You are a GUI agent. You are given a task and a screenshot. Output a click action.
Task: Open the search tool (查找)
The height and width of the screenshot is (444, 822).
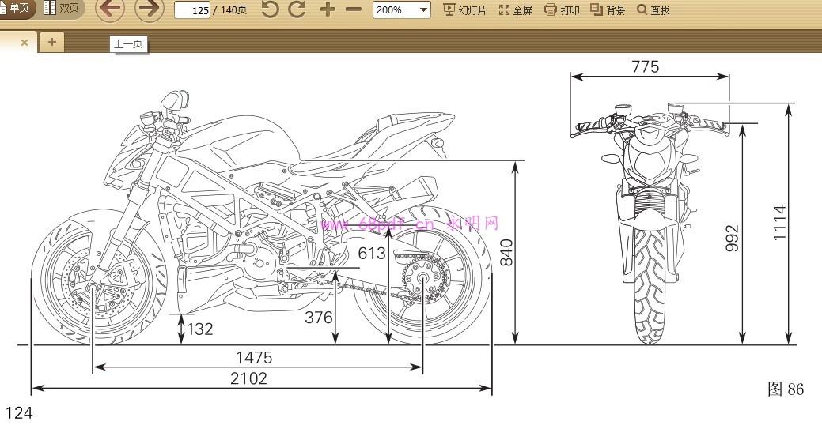[x=653, y=10]
